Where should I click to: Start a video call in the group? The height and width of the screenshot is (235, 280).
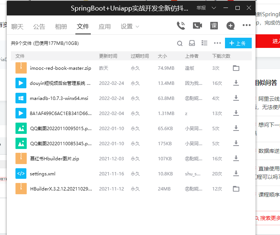pyautogui.click(x=197, y=26)
